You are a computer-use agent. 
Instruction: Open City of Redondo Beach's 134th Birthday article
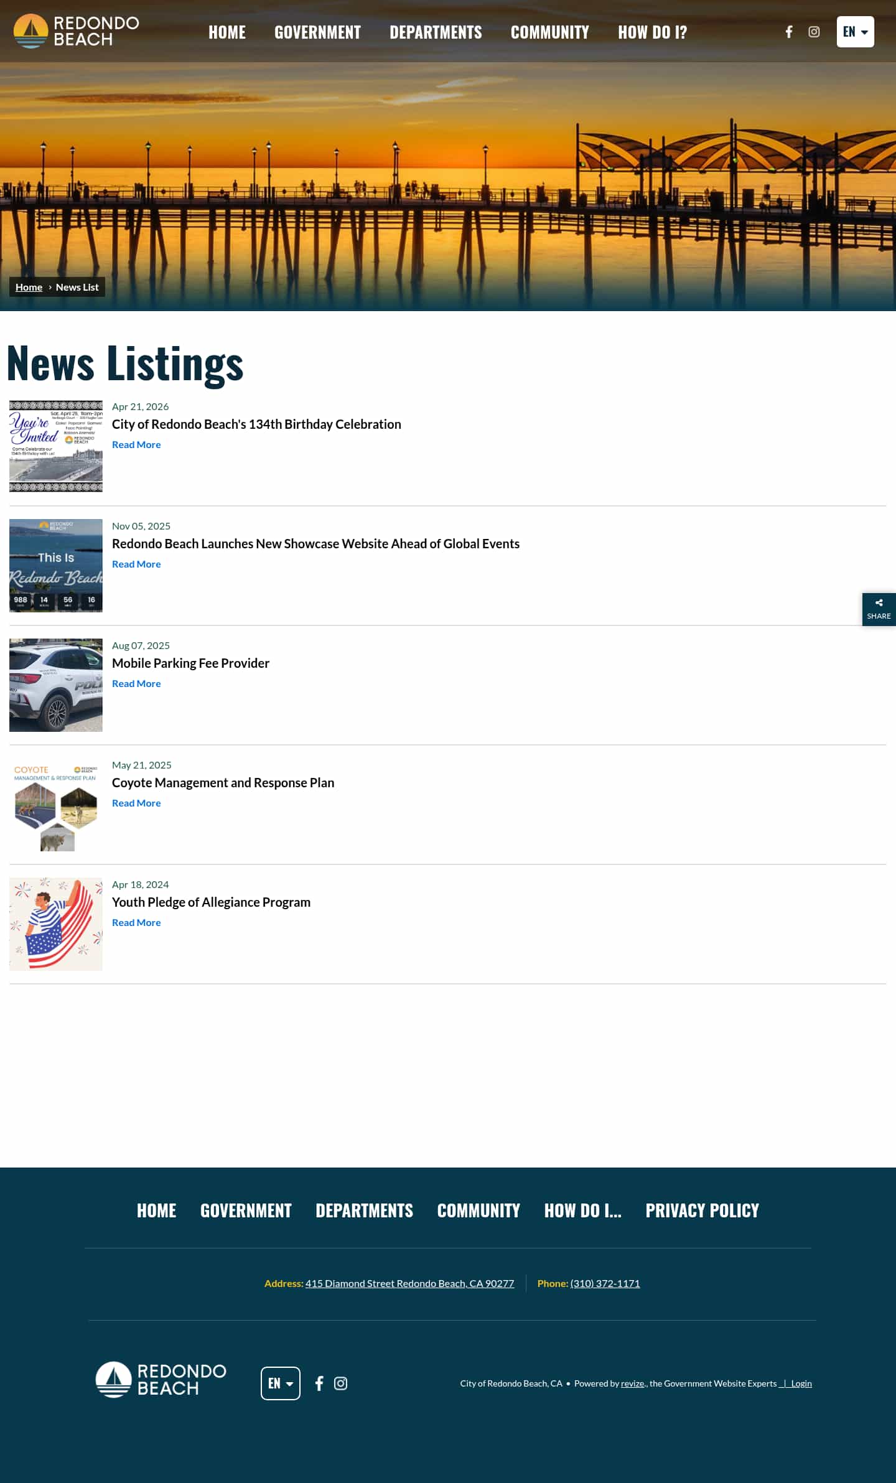pyautogui.click(x=256, y=424)
